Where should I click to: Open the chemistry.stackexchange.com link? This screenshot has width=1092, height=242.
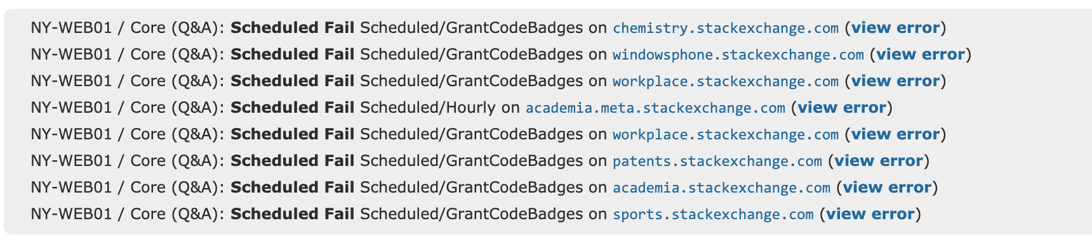pos(725,28)
